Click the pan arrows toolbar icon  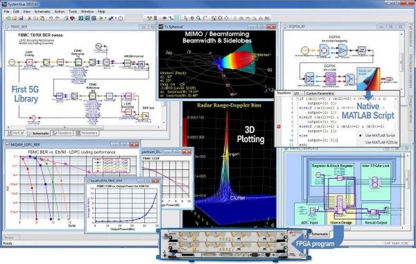point(192,18)
